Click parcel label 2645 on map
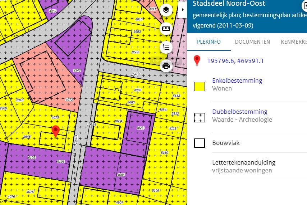The width and height of the screenshot is (307, 205). point(27,137)
